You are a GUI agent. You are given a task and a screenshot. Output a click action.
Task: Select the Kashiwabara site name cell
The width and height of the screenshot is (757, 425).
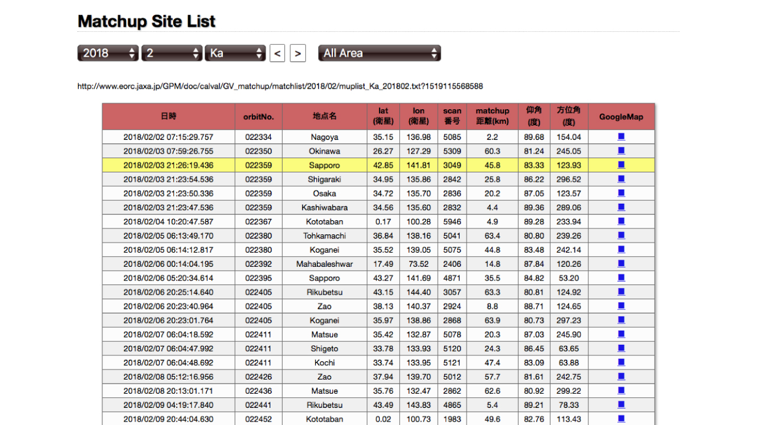pyautogui.click(x=325, y=208)
